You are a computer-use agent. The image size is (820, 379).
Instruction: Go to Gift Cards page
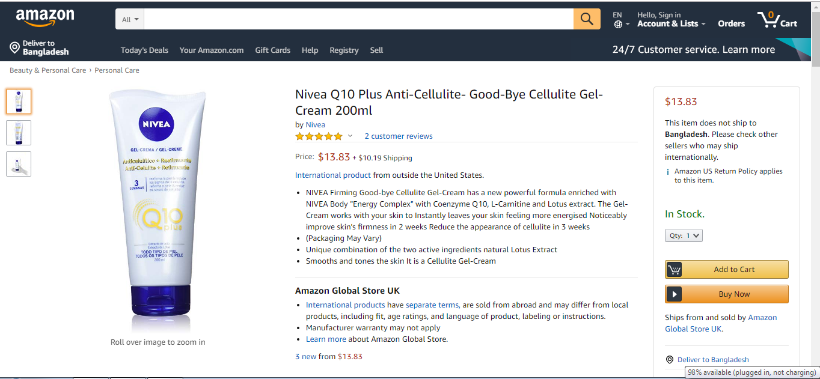272,50
